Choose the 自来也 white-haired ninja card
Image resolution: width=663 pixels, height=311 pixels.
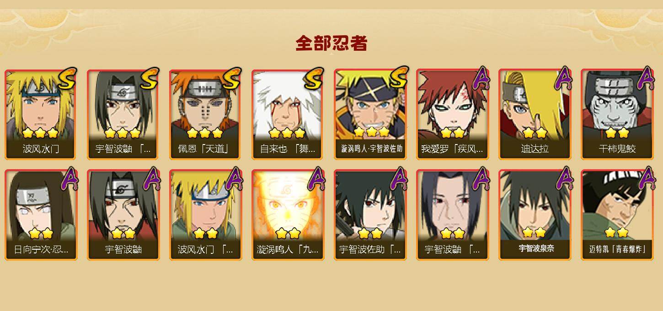[288, 114]
